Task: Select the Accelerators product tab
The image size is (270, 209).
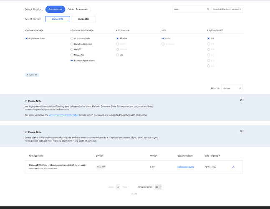Action: tap(55, 9)
